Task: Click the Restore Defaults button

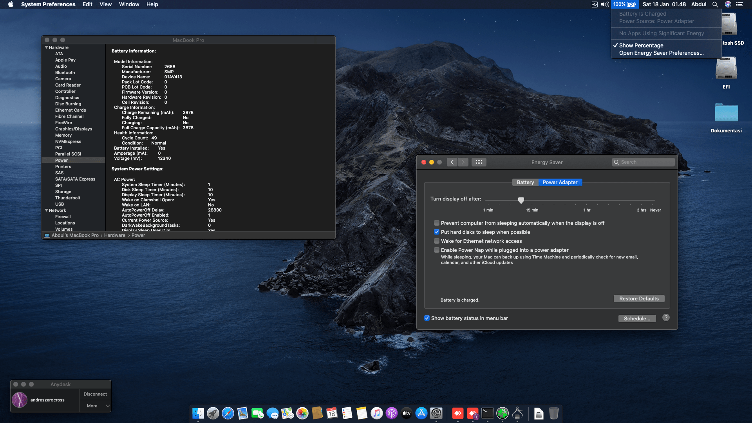Action: coord(639,299)
